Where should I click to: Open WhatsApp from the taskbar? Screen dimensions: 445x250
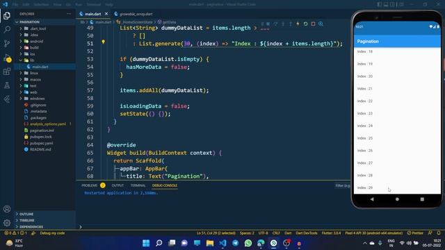coord(248,243)
